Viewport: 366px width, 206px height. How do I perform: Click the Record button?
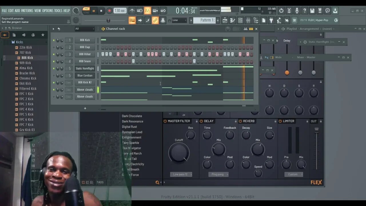pyautogui.click(x=109, y=11)
